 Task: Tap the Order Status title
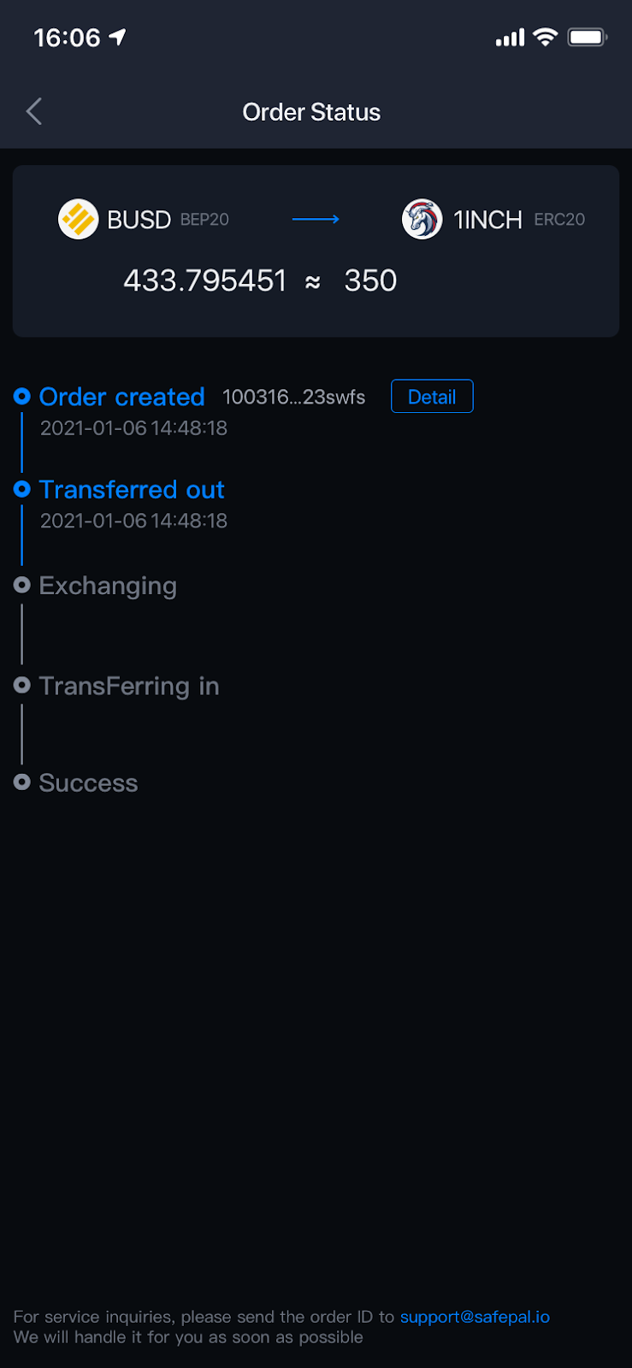[311, 112]
